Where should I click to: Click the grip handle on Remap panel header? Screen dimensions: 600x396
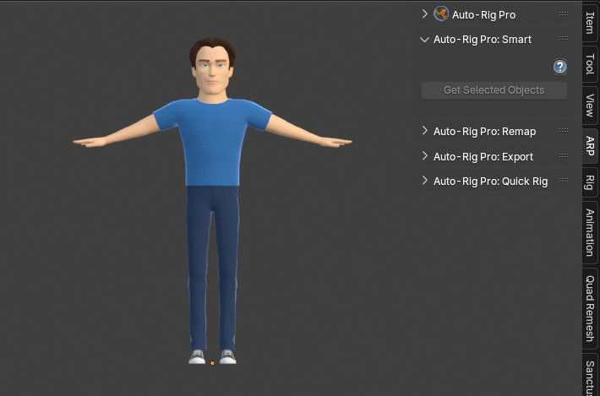(563, 132)
